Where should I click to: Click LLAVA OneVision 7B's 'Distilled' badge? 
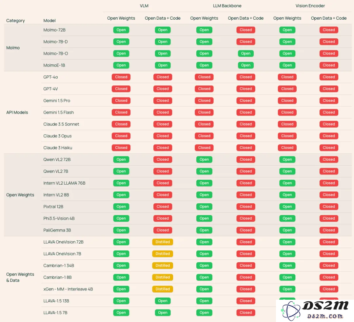tap(163, 254)
